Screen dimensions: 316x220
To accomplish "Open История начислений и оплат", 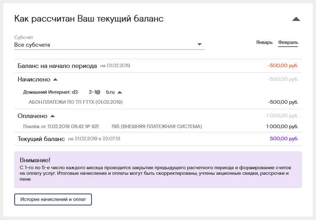I will [53, 199].
